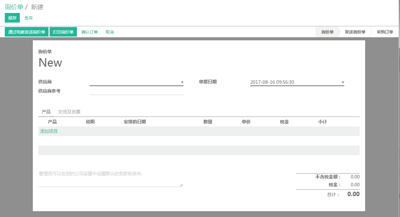Open the 供应商 dropdown arrow
This screenshot has height=217, width=400.
[182, 82]
